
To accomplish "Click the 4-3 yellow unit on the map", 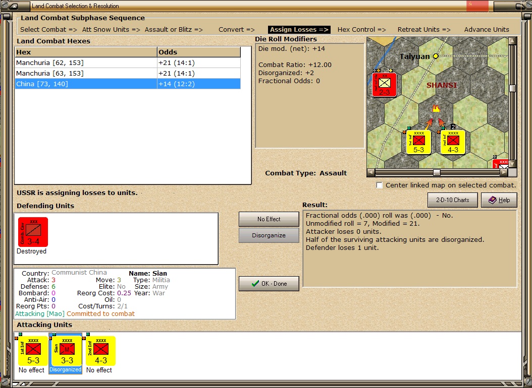I will (453, 142).
